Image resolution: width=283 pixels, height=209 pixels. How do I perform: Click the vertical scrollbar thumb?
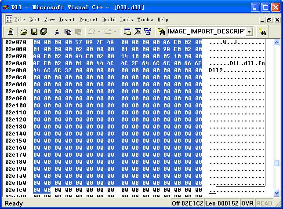[x=277, y=164]
